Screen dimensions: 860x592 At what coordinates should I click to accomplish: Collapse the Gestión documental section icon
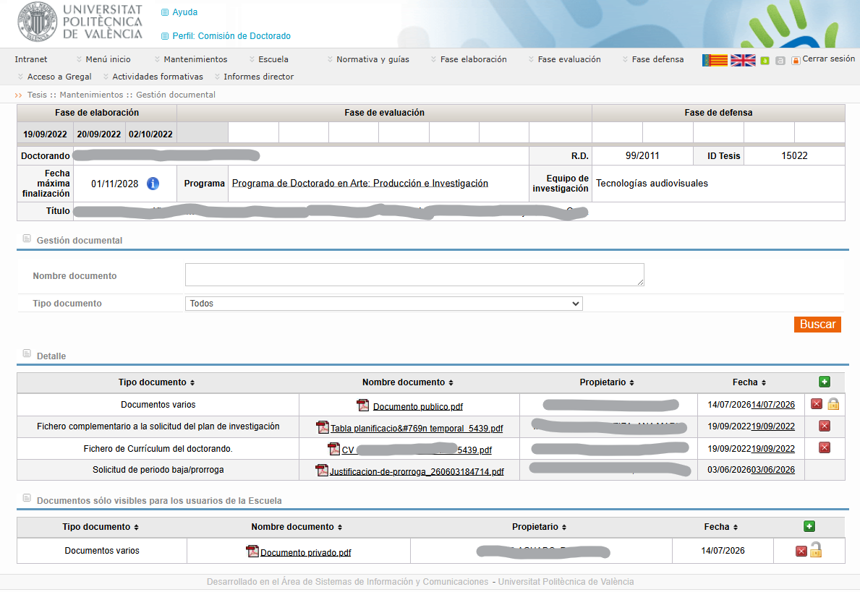click(x=27, y=239)
